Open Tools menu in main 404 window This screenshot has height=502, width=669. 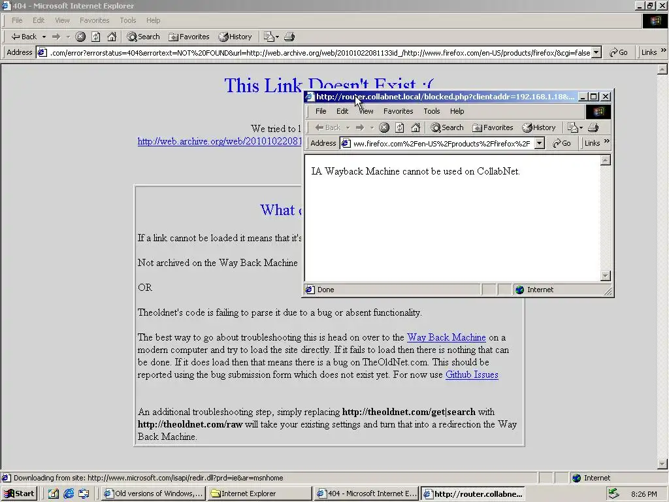[x=127, y=20]
